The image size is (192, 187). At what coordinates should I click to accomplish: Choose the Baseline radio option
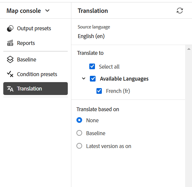tap(79, 133)
